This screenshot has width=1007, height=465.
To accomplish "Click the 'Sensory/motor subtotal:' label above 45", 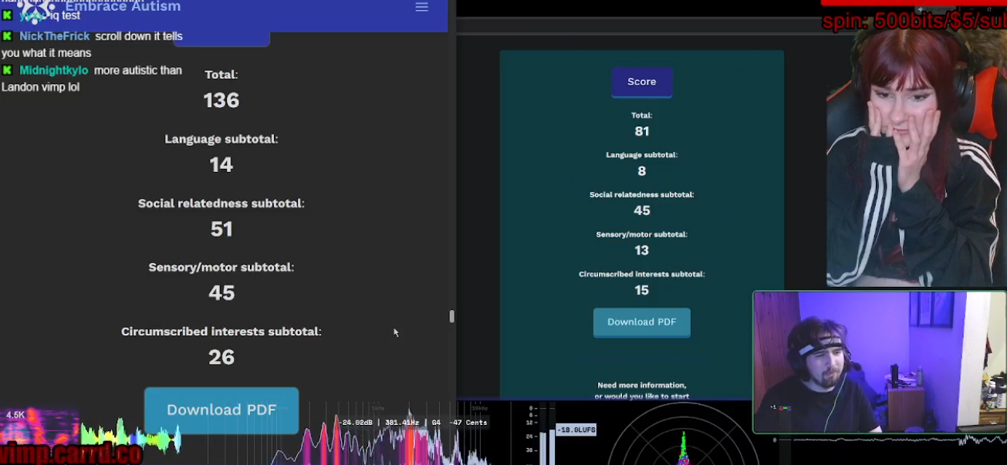I will click(221, 268).
